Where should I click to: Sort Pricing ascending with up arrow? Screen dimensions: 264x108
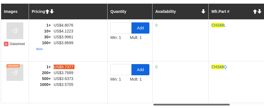coord(47,11)
